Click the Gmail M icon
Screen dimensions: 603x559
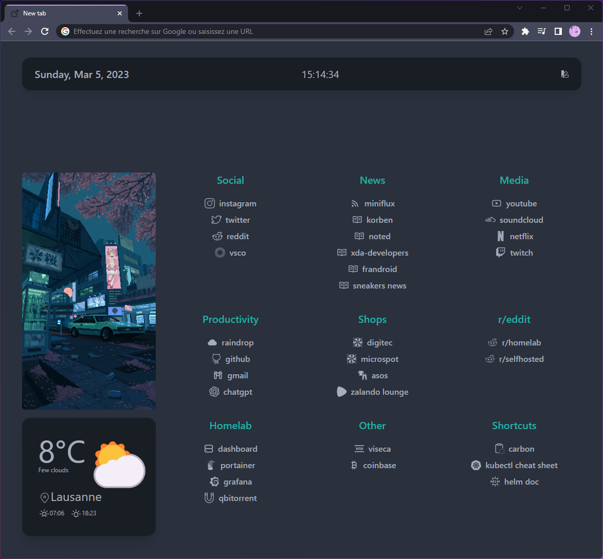click(x=218, y=375)
